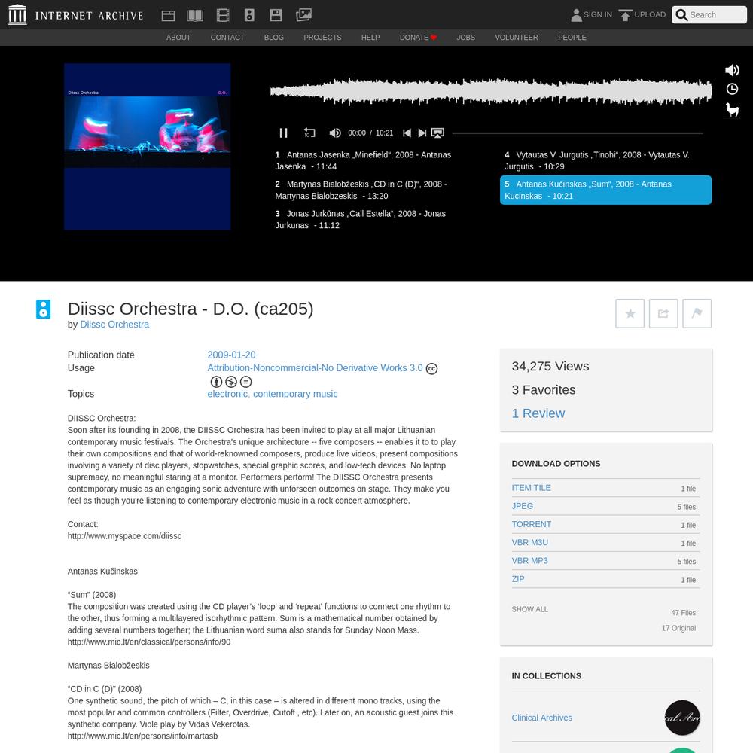Skip to previous track
753x753 pixels.
pos(407,133)
